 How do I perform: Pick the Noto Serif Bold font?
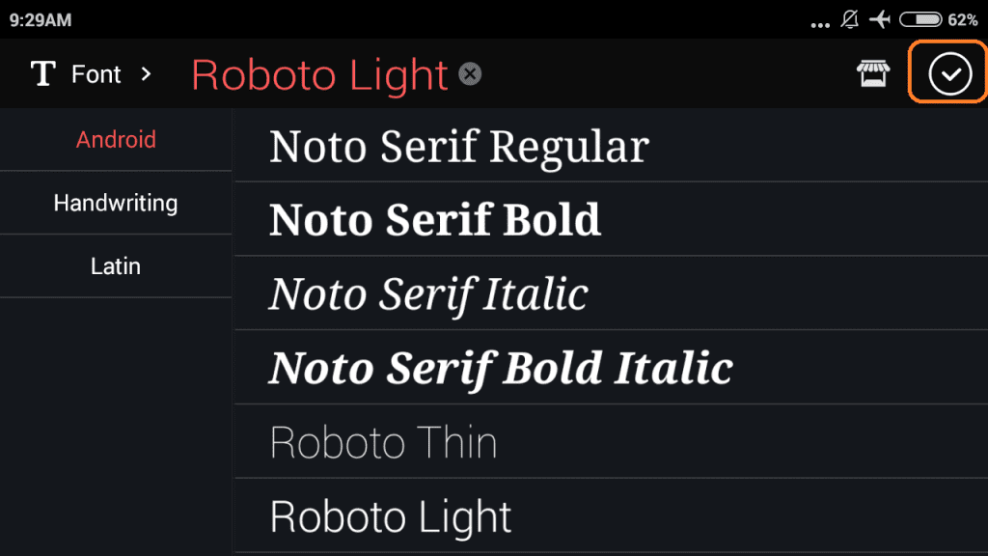[x=435, y=220]
